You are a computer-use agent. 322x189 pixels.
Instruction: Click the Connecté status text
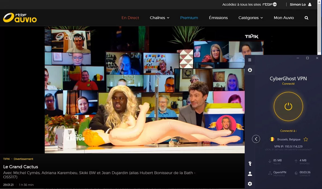pyautogui.click(x=288, y=84)
